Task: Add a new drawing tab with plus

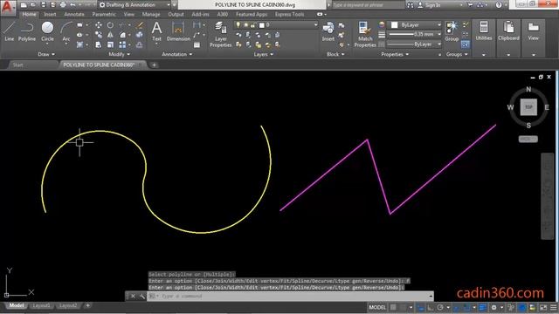Action: click(x=154, y=65)
